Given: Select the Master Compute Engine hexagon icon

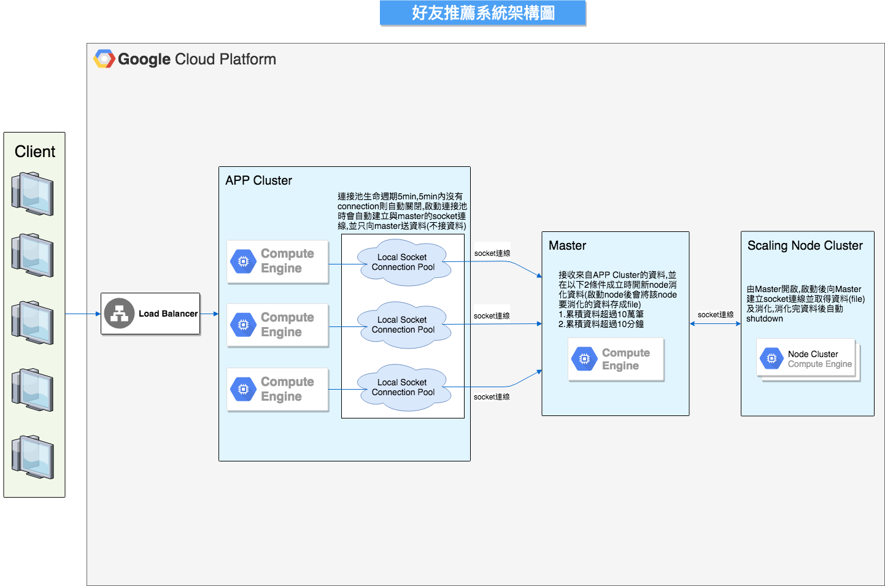Looking at the screenshot, I should tap(584, 359).
